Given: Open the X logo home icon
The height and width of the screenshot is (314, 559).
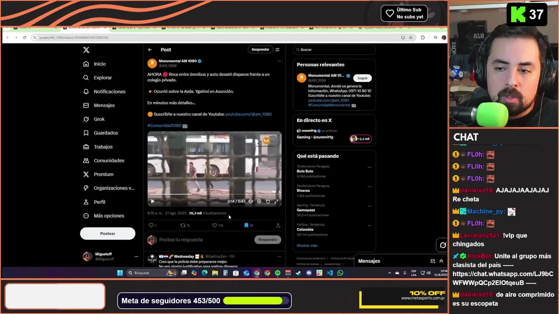Looking at the screenshot, I should [86, 50].
